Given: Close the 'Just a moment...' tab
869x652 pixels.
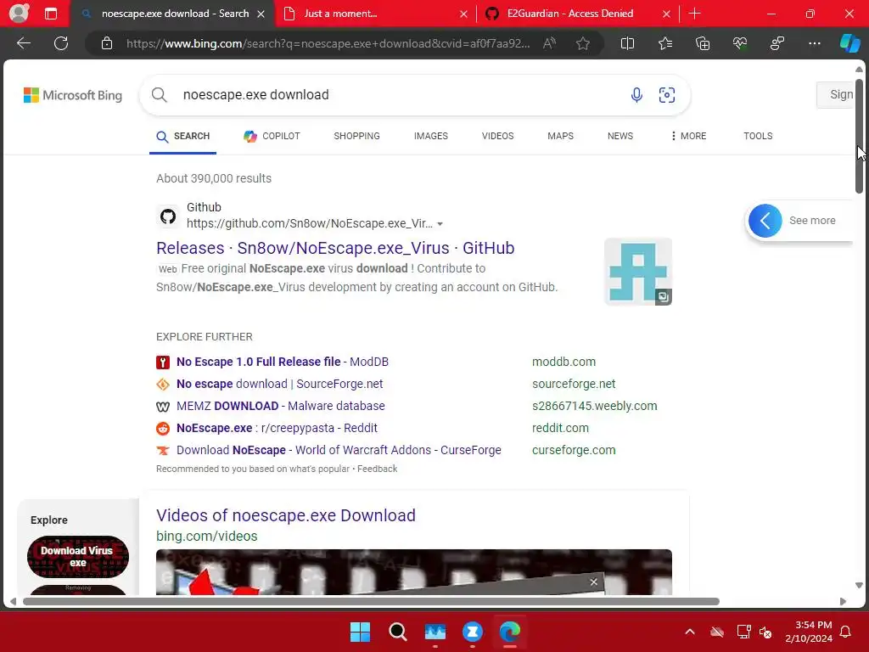Looking at the screenshot, I should [463, 14].
